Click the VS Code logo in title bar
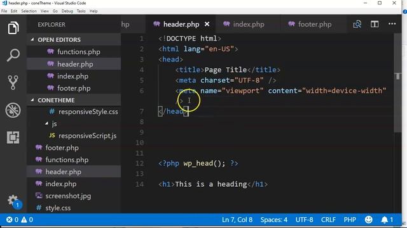407x228 pixels. tap(4, 3)
